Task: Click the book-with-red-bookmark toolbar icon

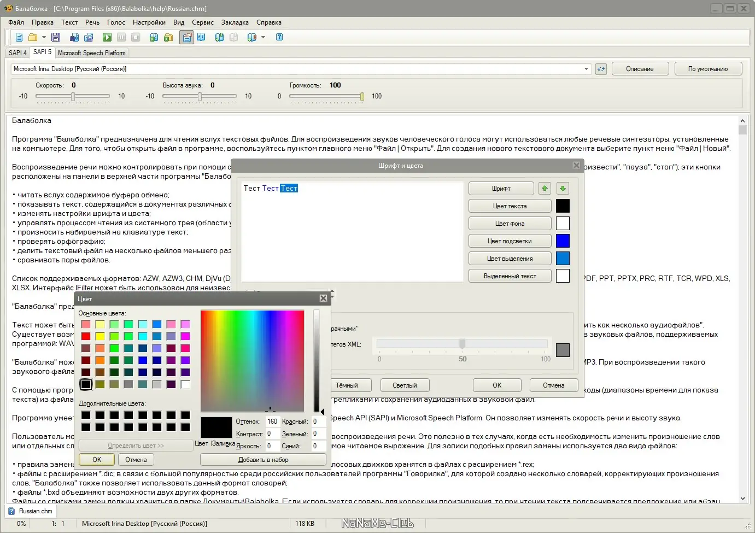Action: coord(251,37)
